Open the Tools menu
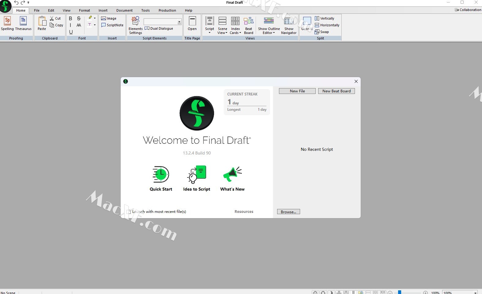 coord(145,10)
